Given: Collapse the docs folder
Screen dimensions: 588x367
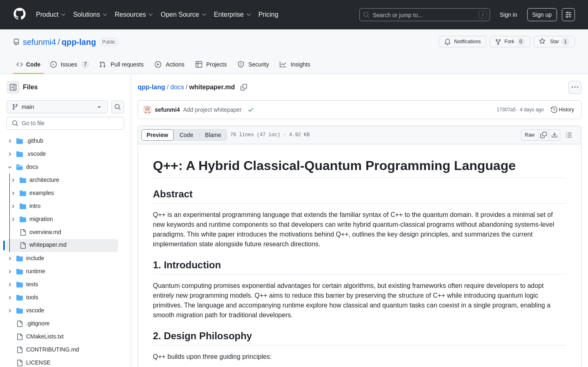Looking at the screenshot, I should pyautogui.click(x=10, y=167).
